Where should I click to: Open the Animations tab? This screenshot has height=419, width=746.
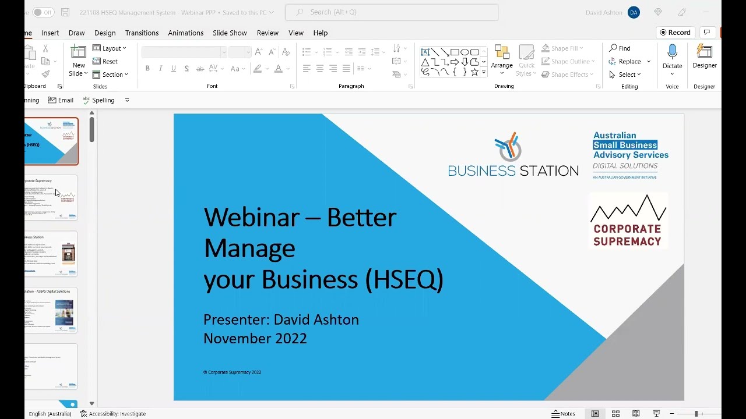pos(186,33)
